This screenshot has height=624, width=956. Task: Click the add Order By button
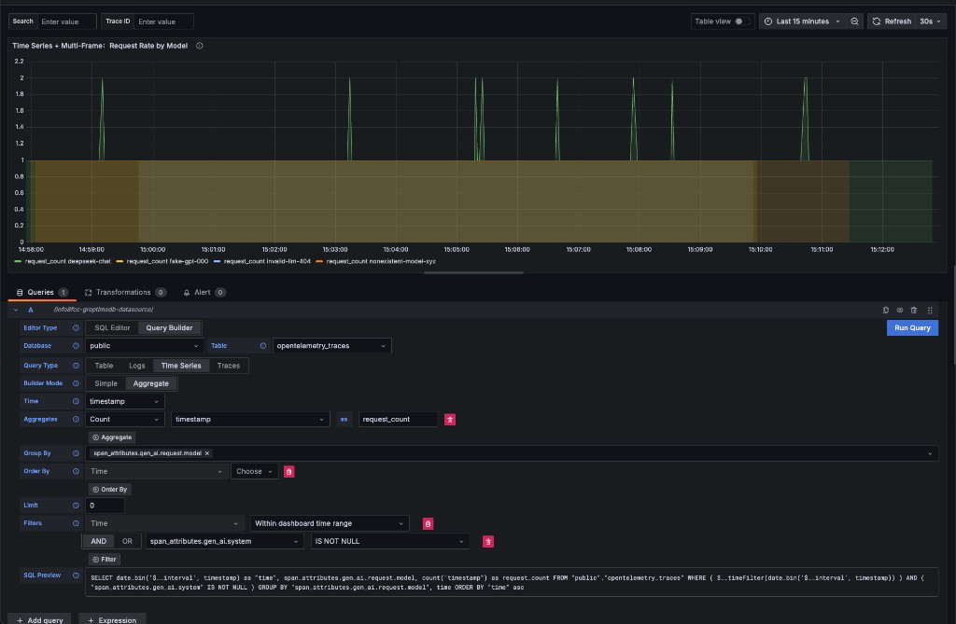tap(110, 490)
